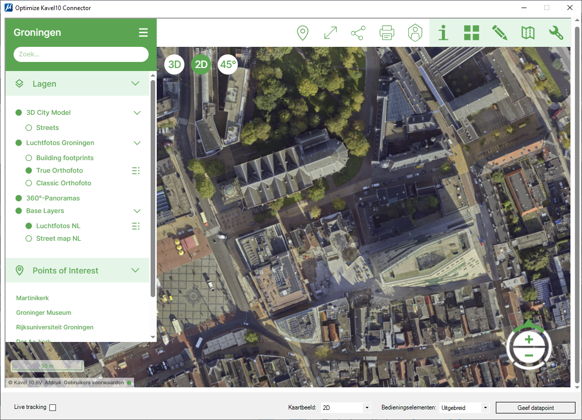Open the wrench settings tool icon
Screen dimensions: 582x420
coord(556,33)
